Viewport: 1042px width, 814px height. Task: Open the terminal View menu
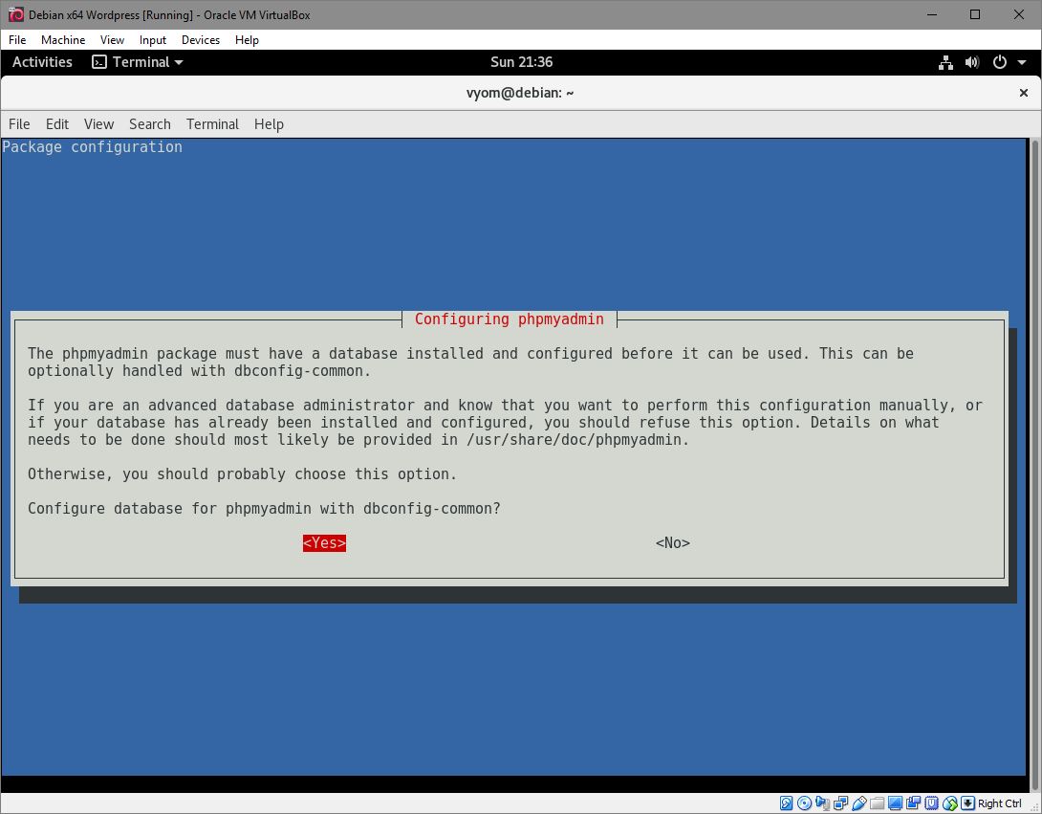(x=99, y=124)
